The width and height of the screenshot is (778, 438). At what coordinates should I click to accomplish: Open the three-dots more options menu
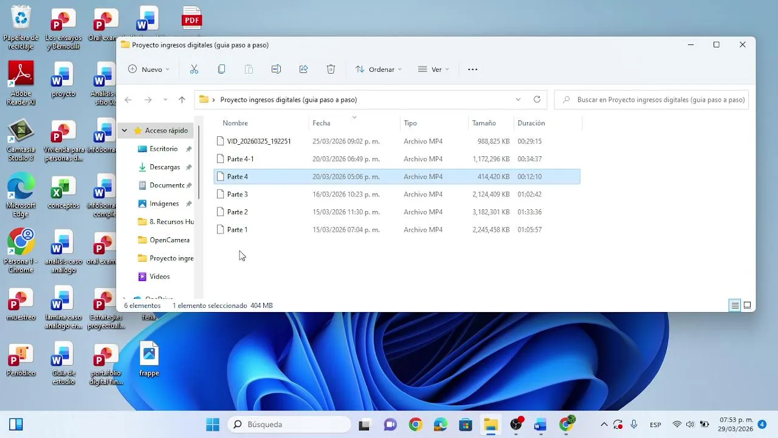472,69
